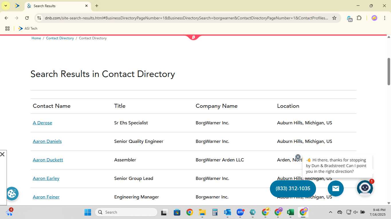Open Aaron Feiner contact profile
The image size is (391, 219).
pyautogui.click(x=46, y=197)
